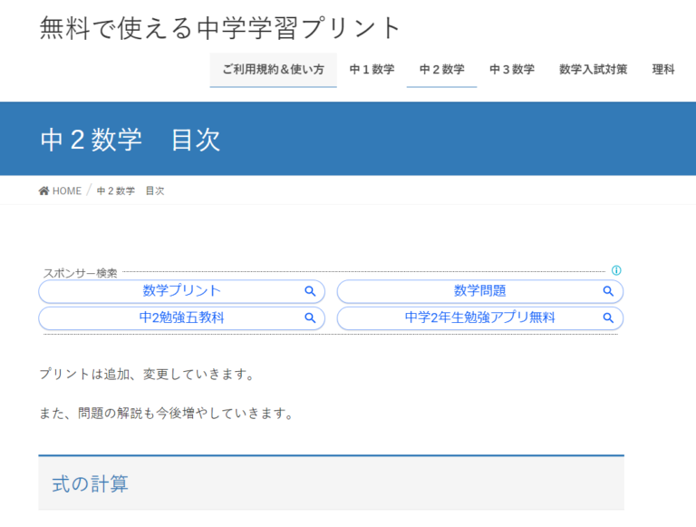The image size is (696, 527).
Task: Search sponsored link 数学問題
Action: point(479,291)
